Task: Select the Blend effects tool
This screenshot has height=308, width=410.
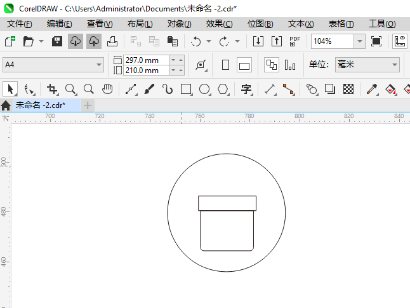Action: click(x=312, y=90)
